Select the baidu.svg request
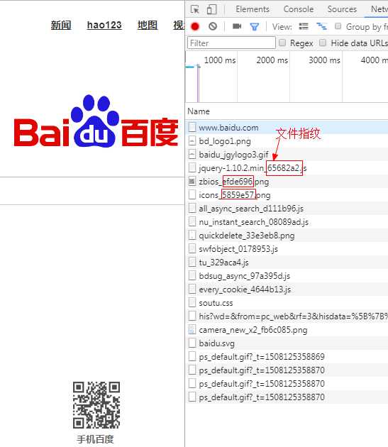This screenshot has height=447, width=388. 287,343
